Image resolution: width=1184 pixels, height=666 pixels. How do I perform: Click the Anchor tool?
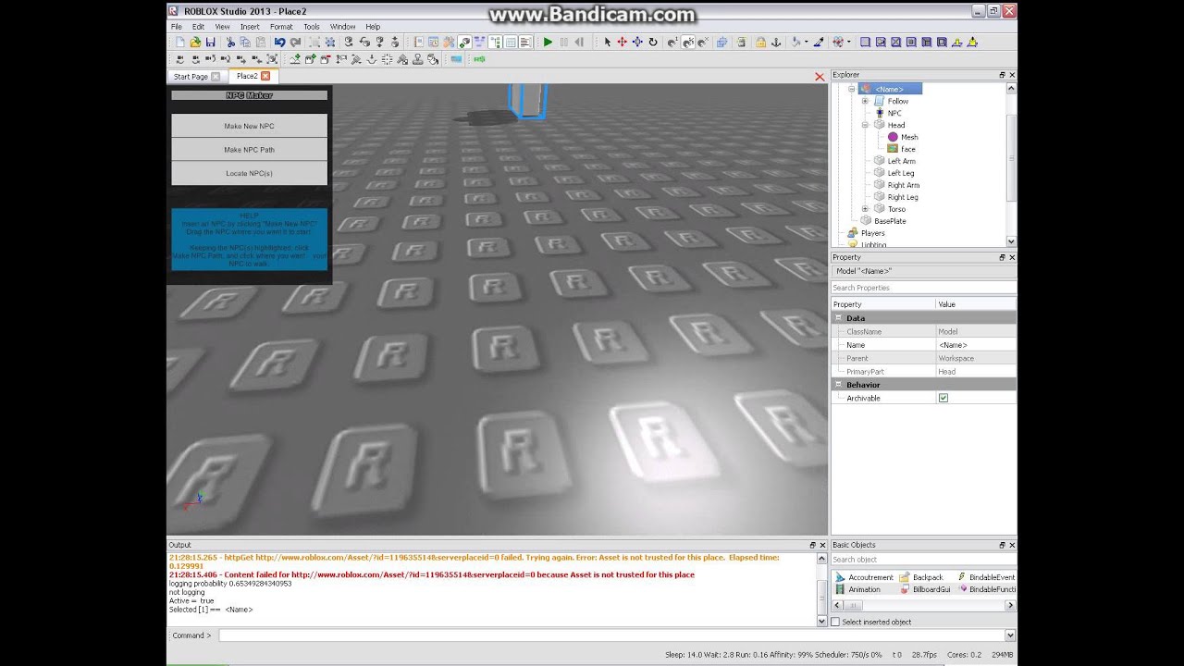click(776, 43)
